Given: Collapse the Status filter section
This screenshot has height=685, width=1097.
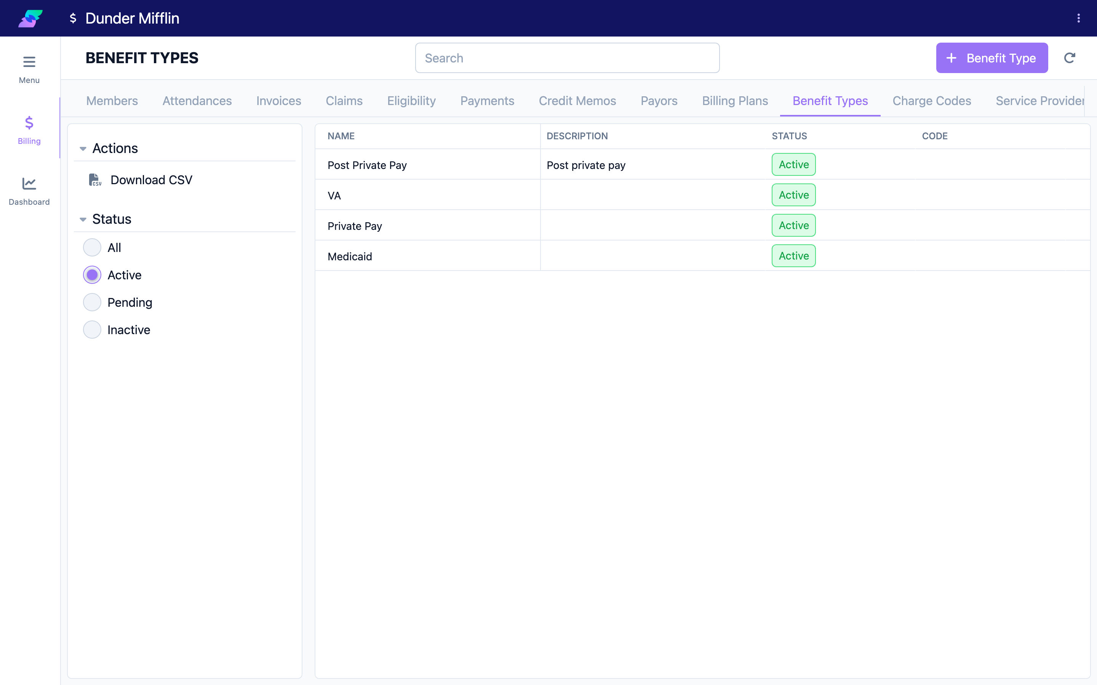Looking at the screenshot, I should tap(83, 219).
